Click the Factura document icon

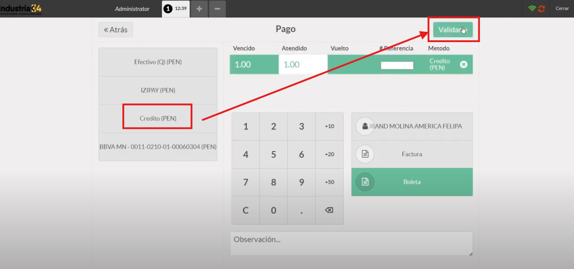pyautogui.click(x=365, y=154)
